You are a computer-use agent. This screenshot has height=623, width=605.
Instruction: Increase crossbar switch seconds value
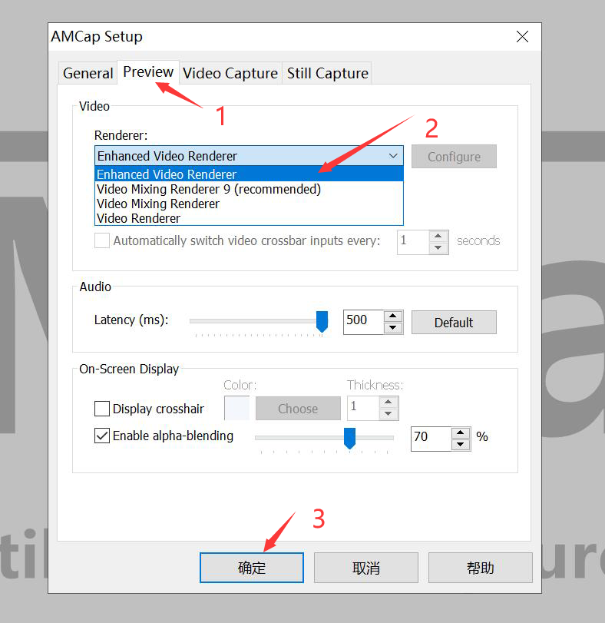click(438, 236)
